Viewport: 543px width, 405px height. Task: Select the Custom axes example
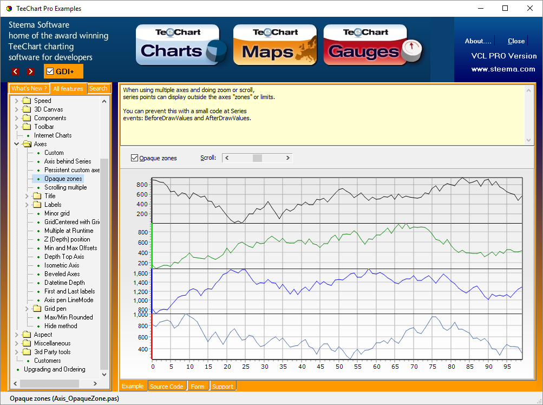(x=54, y=153)
